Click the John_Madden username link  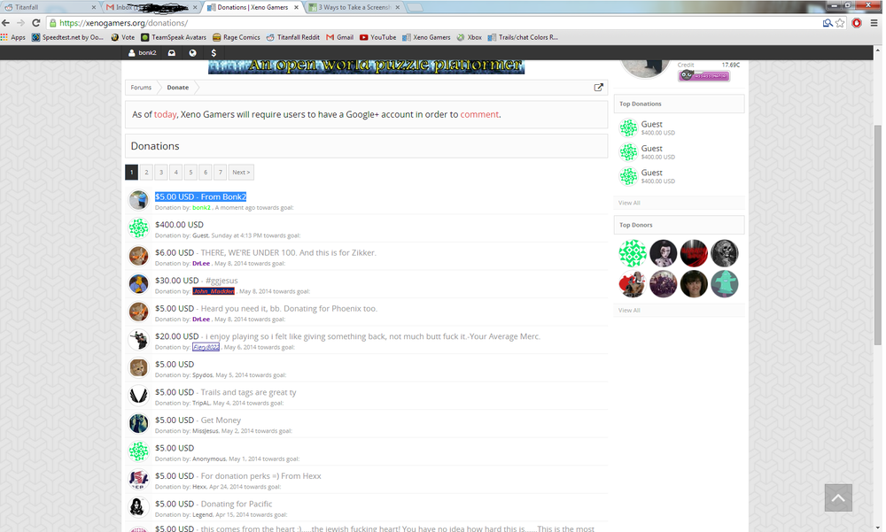click(214, 291)
